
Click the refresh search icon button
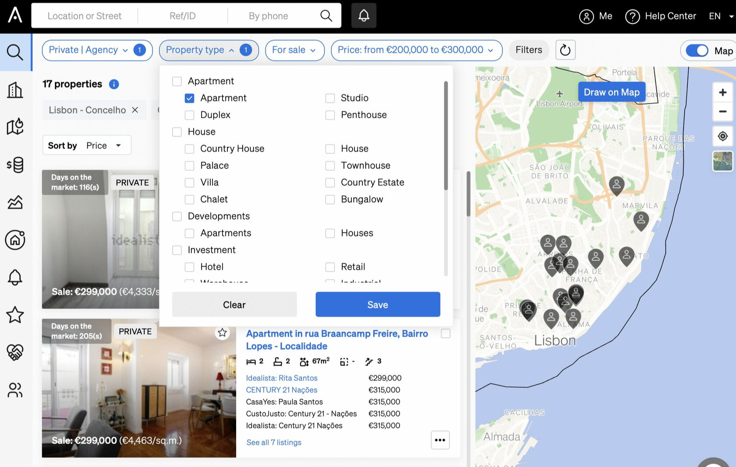point(565,50)
